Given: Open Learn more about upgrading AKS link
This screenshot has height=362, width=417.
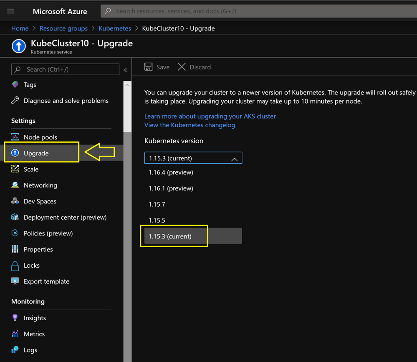Looking at the screenshot, I should (x=210, y=116).
